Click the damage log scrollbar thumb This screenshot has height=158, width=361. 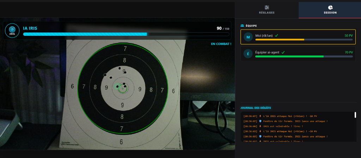click(x=355, y=115)
